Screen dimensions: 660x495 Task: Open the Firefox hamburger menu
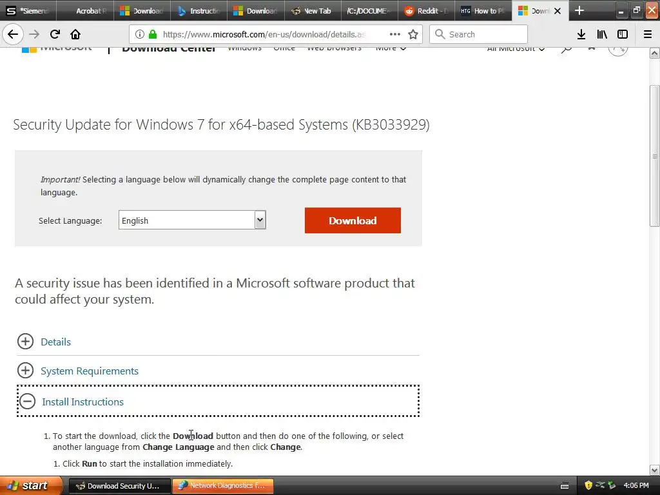pos(648,34)
